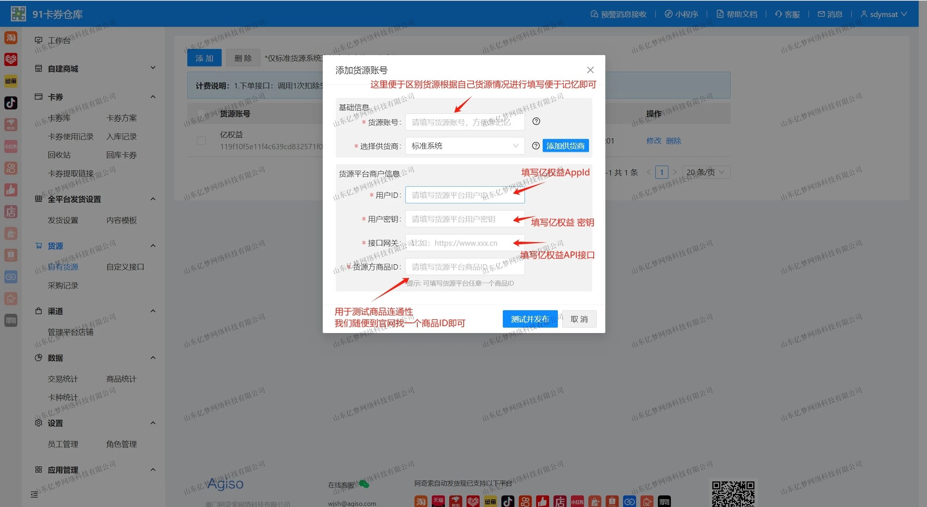The image size is (927, 507).
Task: Click the Shopee icon in the left sidebar
Action: [x=11, y=255]
